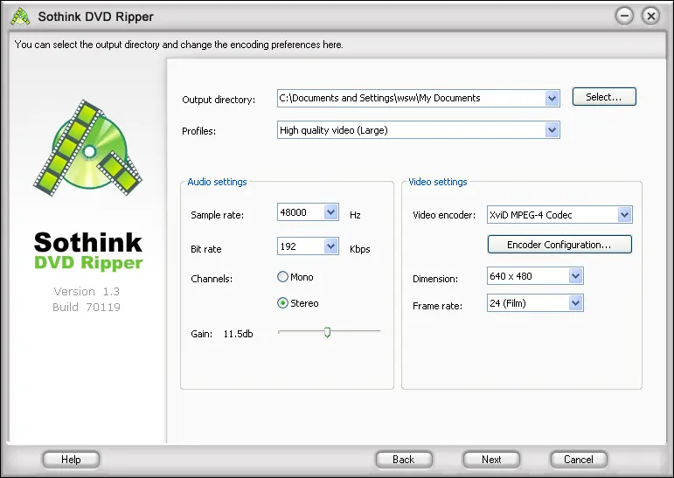Click the Select... button for output directory
The height and width of the screenshot is (478, 674).
[604, 97]
